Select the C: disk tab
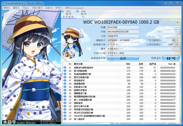 coord(83,14)
